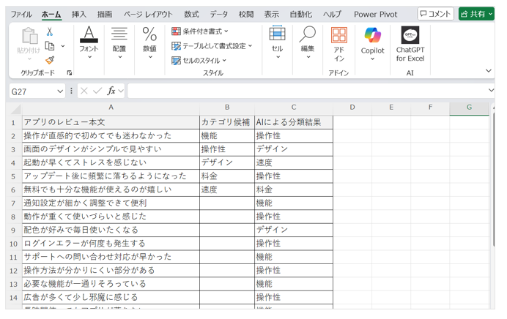Click inside the formula bar input

[307, 91]
